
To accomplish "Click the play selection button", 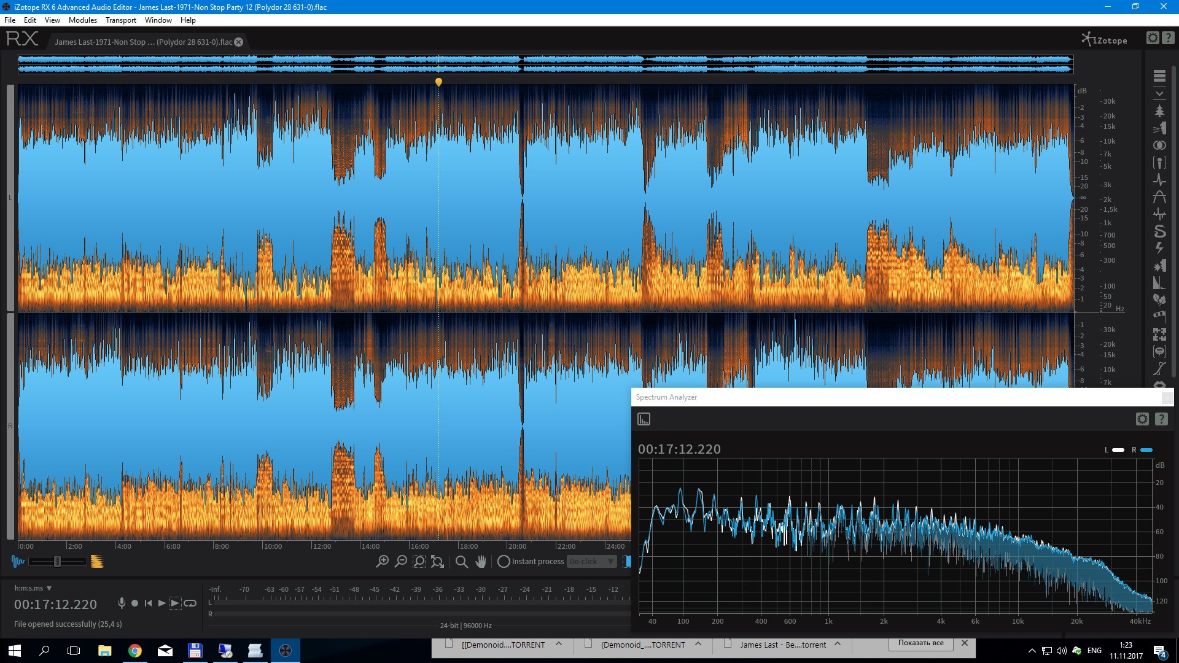I will [x=175, y=603].
